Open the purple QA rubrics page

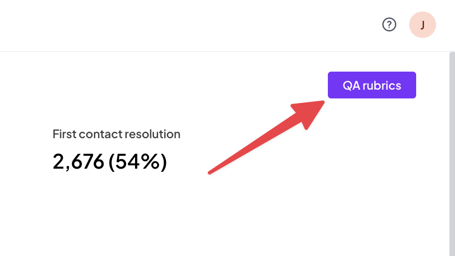tap(372, 85)
